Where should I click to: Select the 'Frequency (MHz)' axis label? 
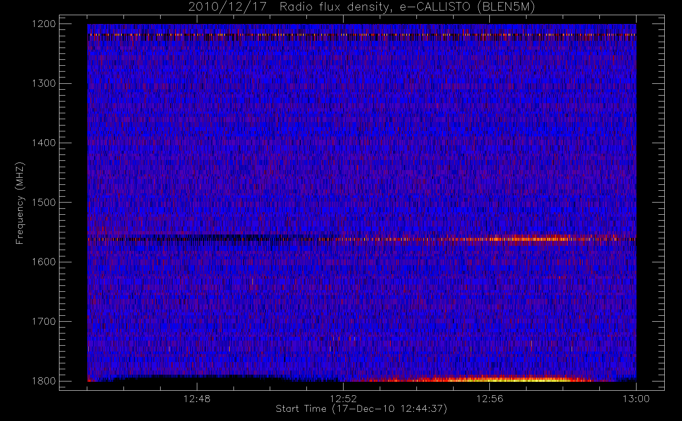[x=20, y=203]
